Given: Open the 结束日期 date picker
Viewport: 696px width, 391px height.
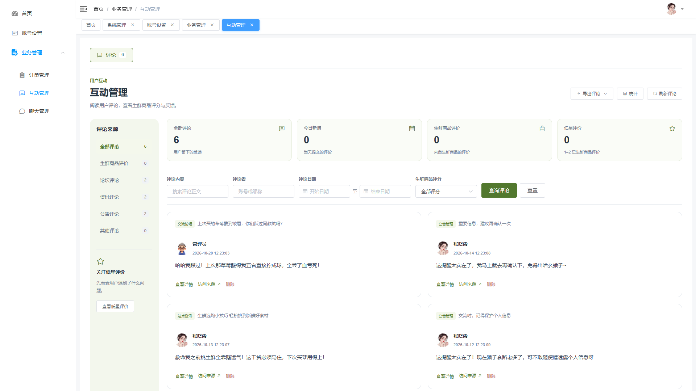Looking at the screenshot, I should click(385, 192).
